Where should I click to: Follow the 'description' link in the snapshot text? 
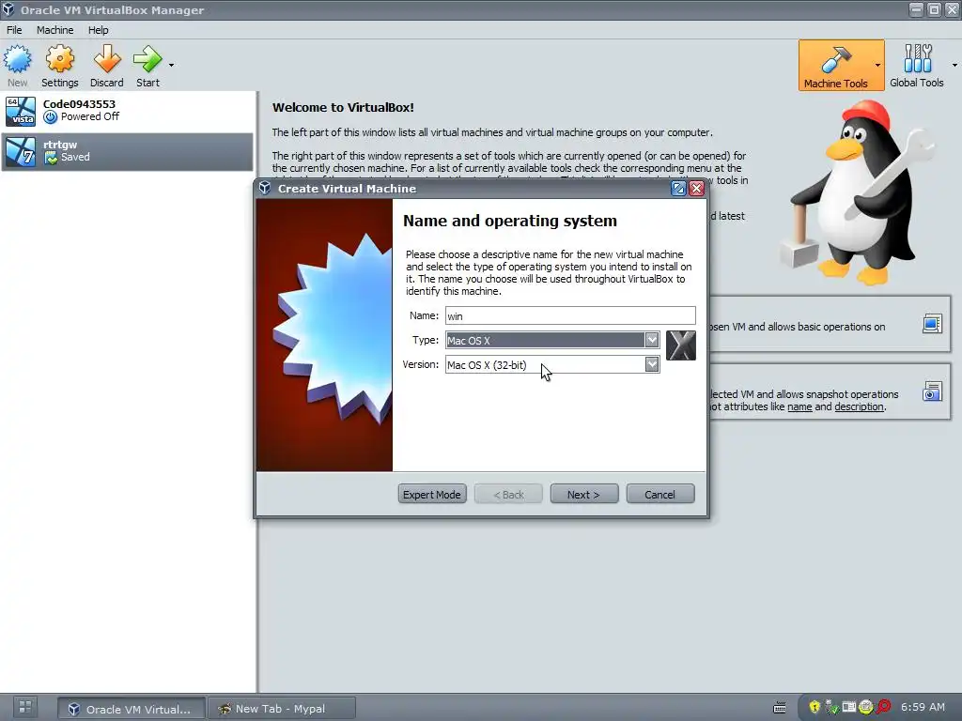pos(859,407)
